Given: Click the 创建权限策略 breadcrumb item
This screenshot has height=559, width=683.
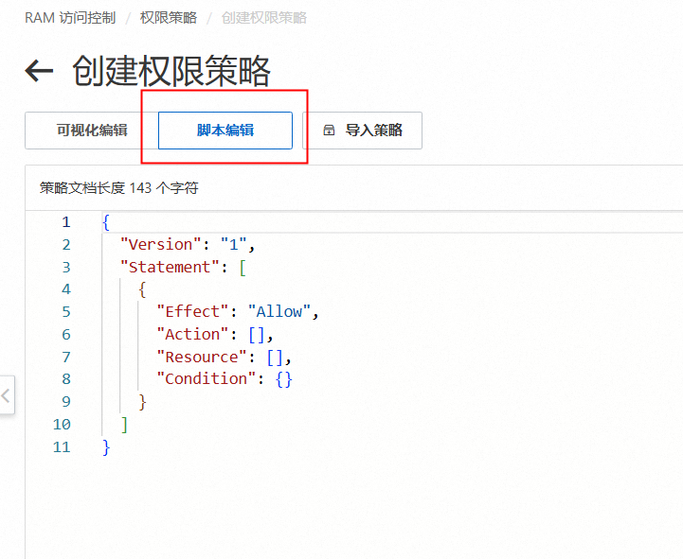Looking at the screenshot, I should tap(264, 18).
